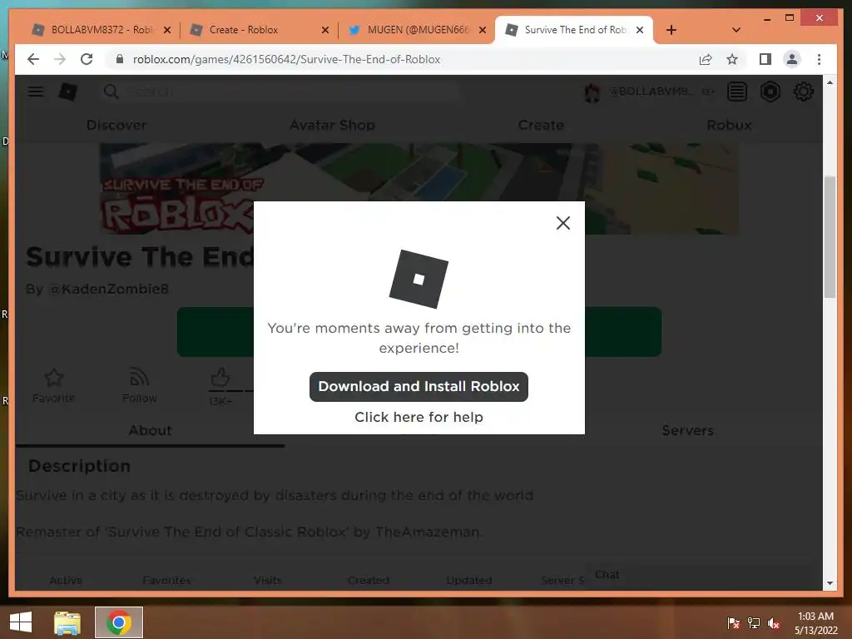Close the download Roblox dialog
Viewport: 852px width, 639px height.
point(563,223)
